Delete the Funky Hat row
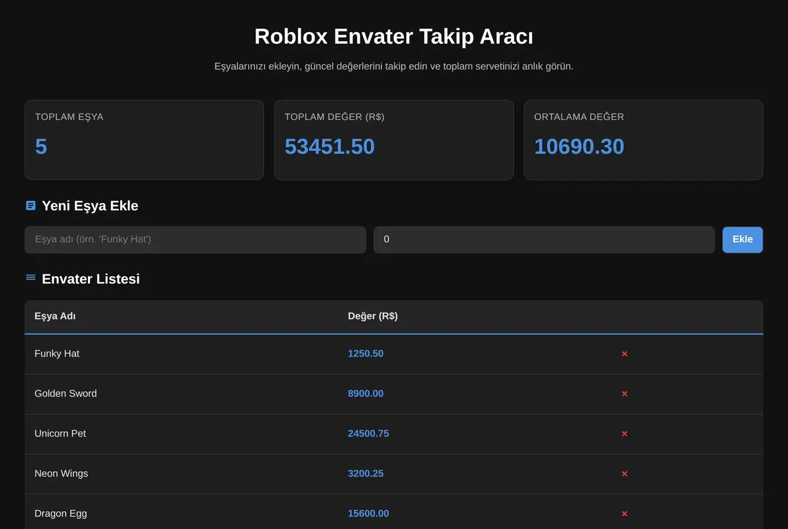788x529 pixels. 624,354
